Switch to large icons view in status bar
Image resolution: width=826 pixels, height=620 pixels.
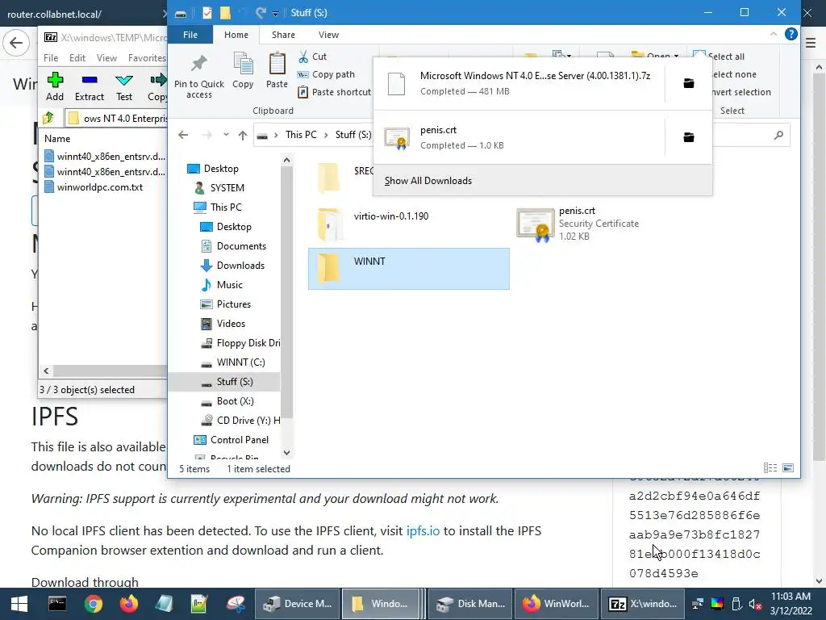coord(788,468)
